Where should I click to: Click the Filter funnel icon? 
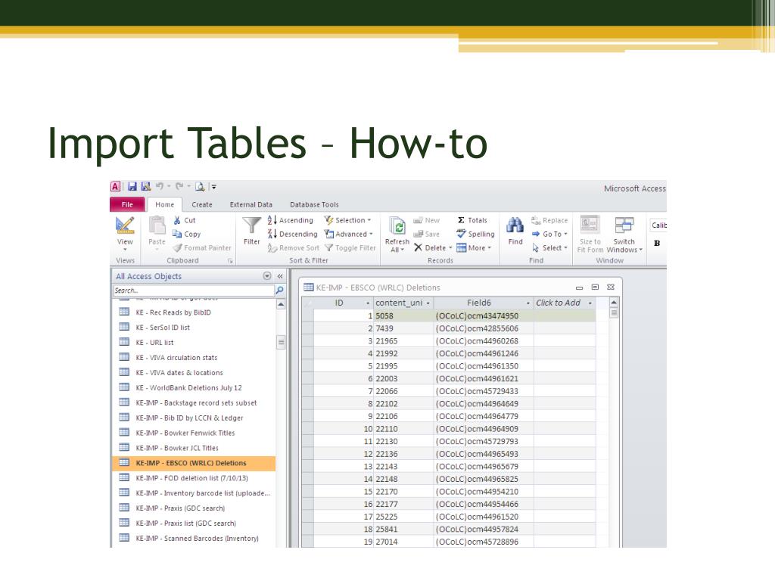(251, 230)
